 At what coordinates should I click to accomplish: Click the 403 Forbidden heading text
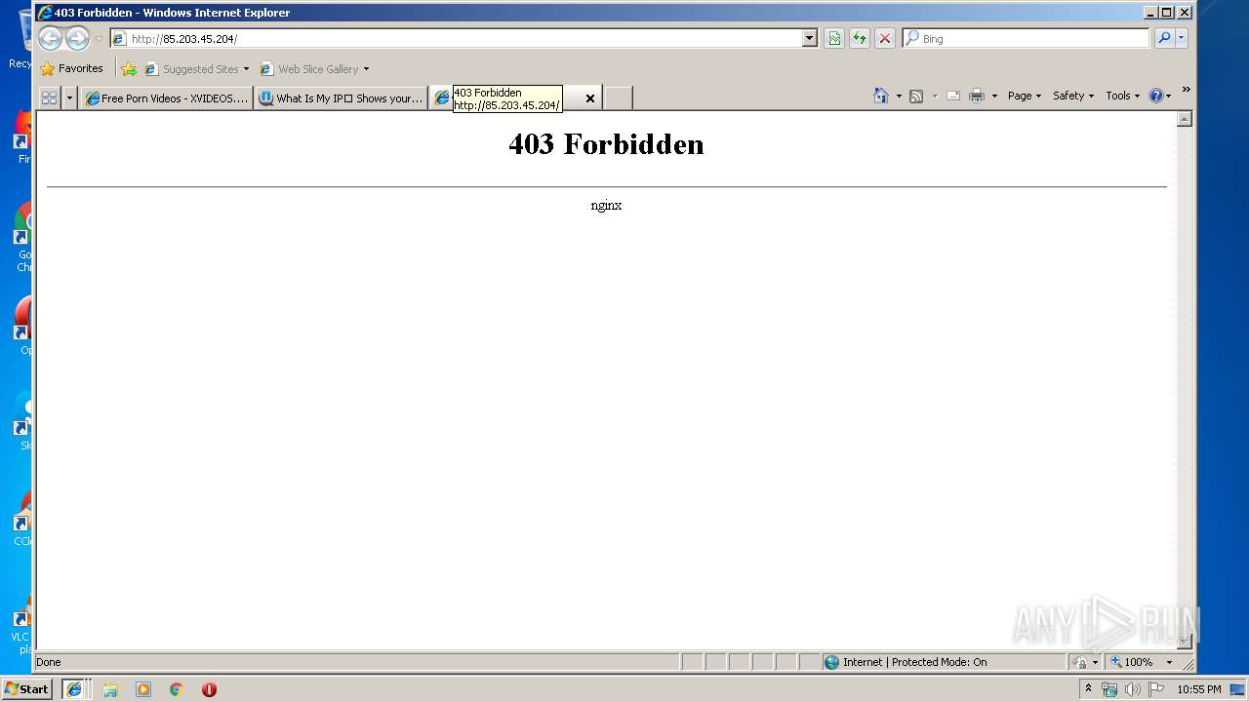[x=606, y=144]
